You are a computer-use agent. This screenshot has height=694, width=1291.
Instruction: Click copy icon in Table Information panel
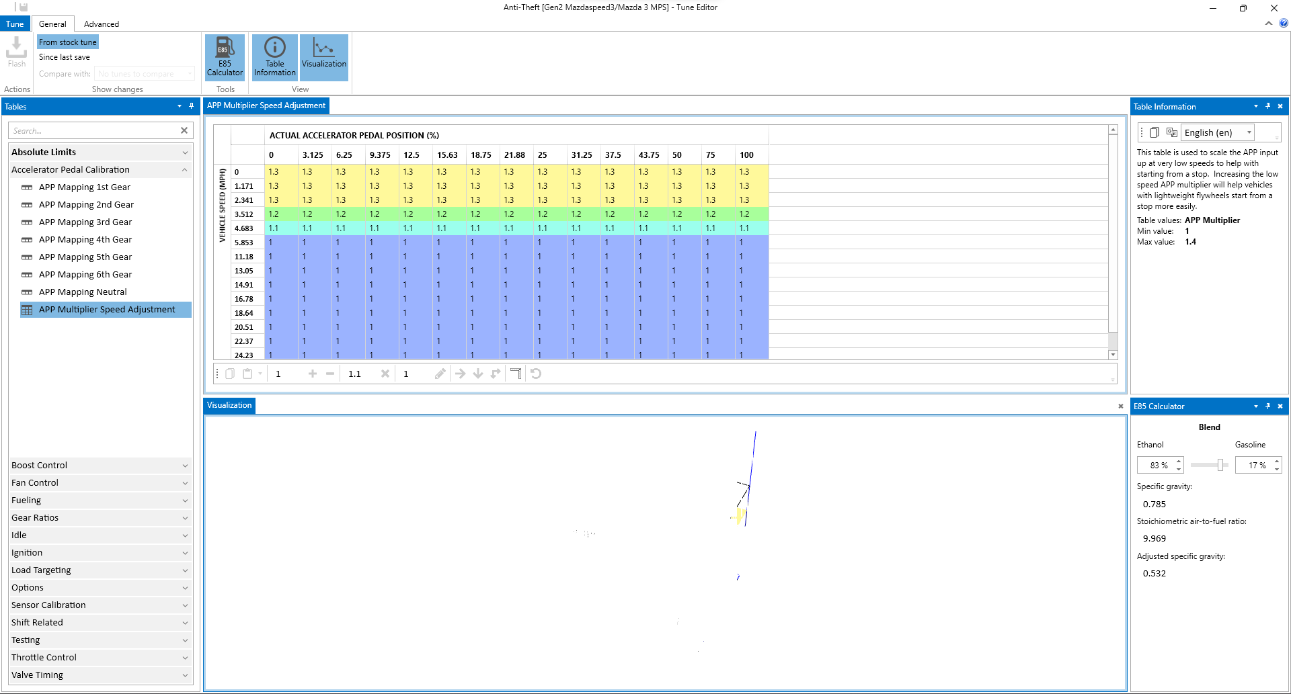tap(1155, 132)
